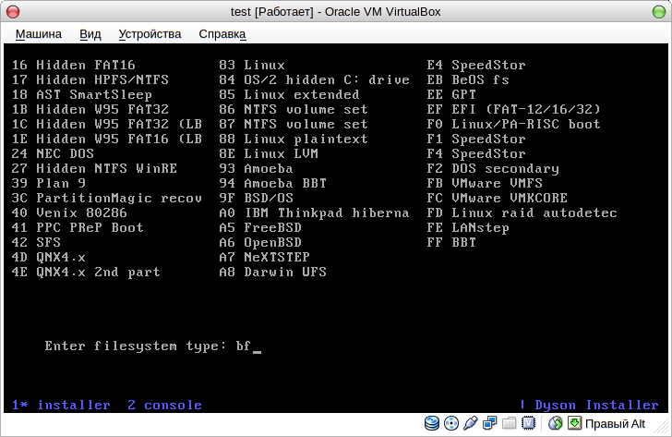Image resolution: width=672 pixels, height=437 pixels.
Task: Click the 'Правый Alt' host key label
Action: [615, 424]
